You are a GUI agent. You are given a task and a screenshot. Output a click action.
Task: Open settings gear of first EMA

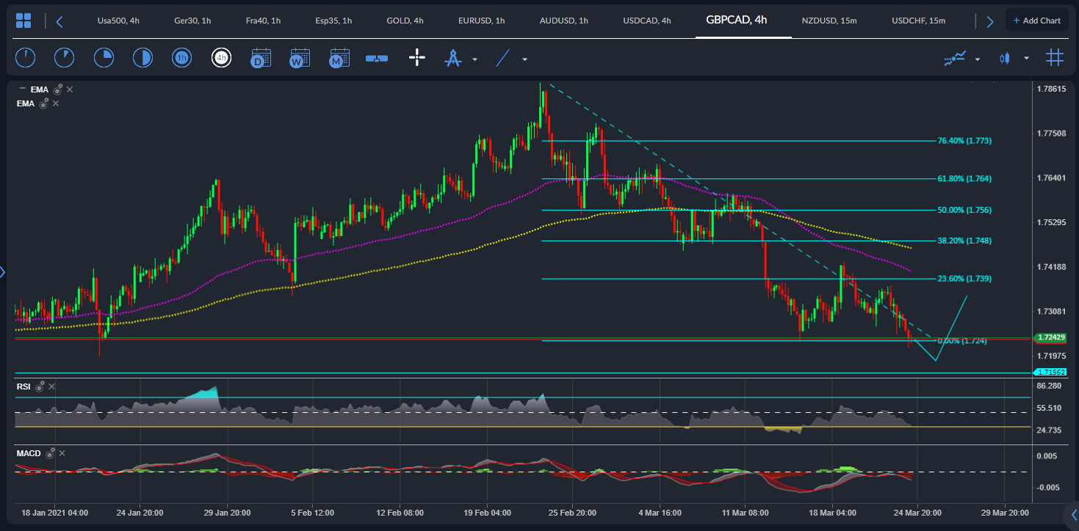coord(57,89)
